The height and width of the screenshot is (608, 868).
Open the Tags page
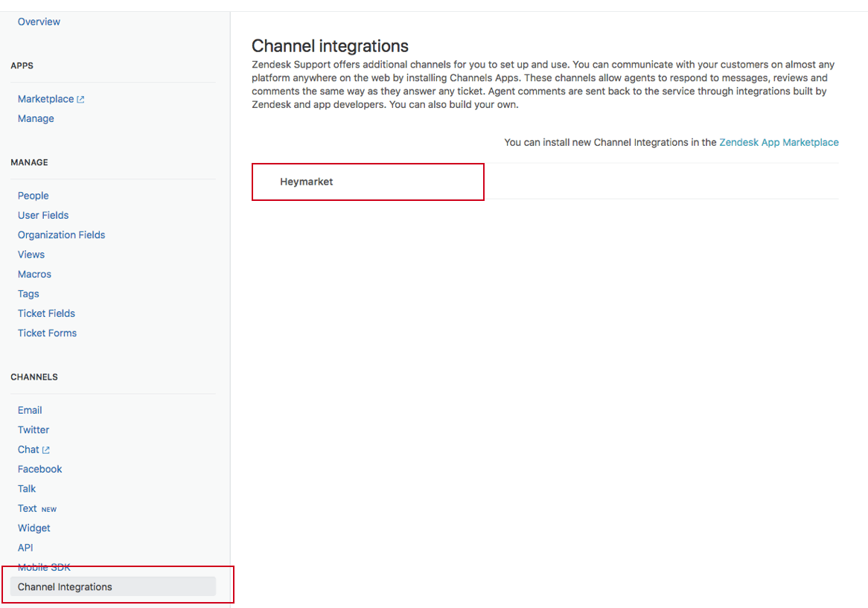click(x=28, y=294)
